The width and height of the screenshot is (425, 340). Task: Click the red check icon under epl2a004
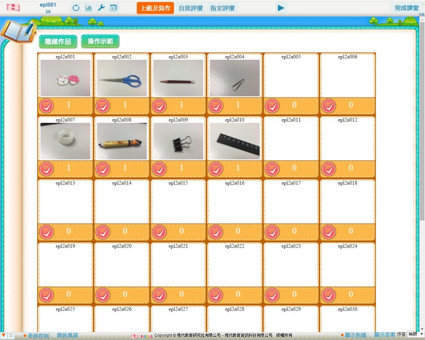[x=216, y=106]
